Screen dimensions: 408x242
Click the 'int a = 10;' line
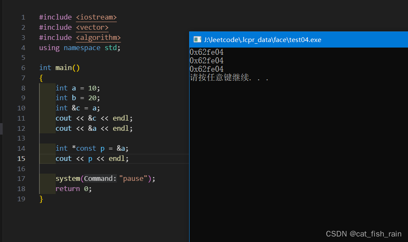pyautogui.click(x=77, y=88)
